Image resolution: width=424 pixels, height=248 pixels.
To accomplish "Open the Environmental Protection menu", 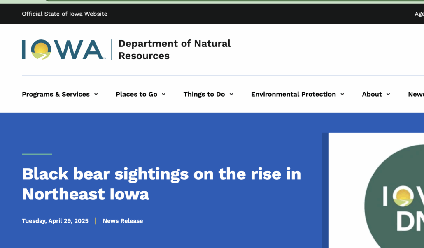I will pos(294,94).
